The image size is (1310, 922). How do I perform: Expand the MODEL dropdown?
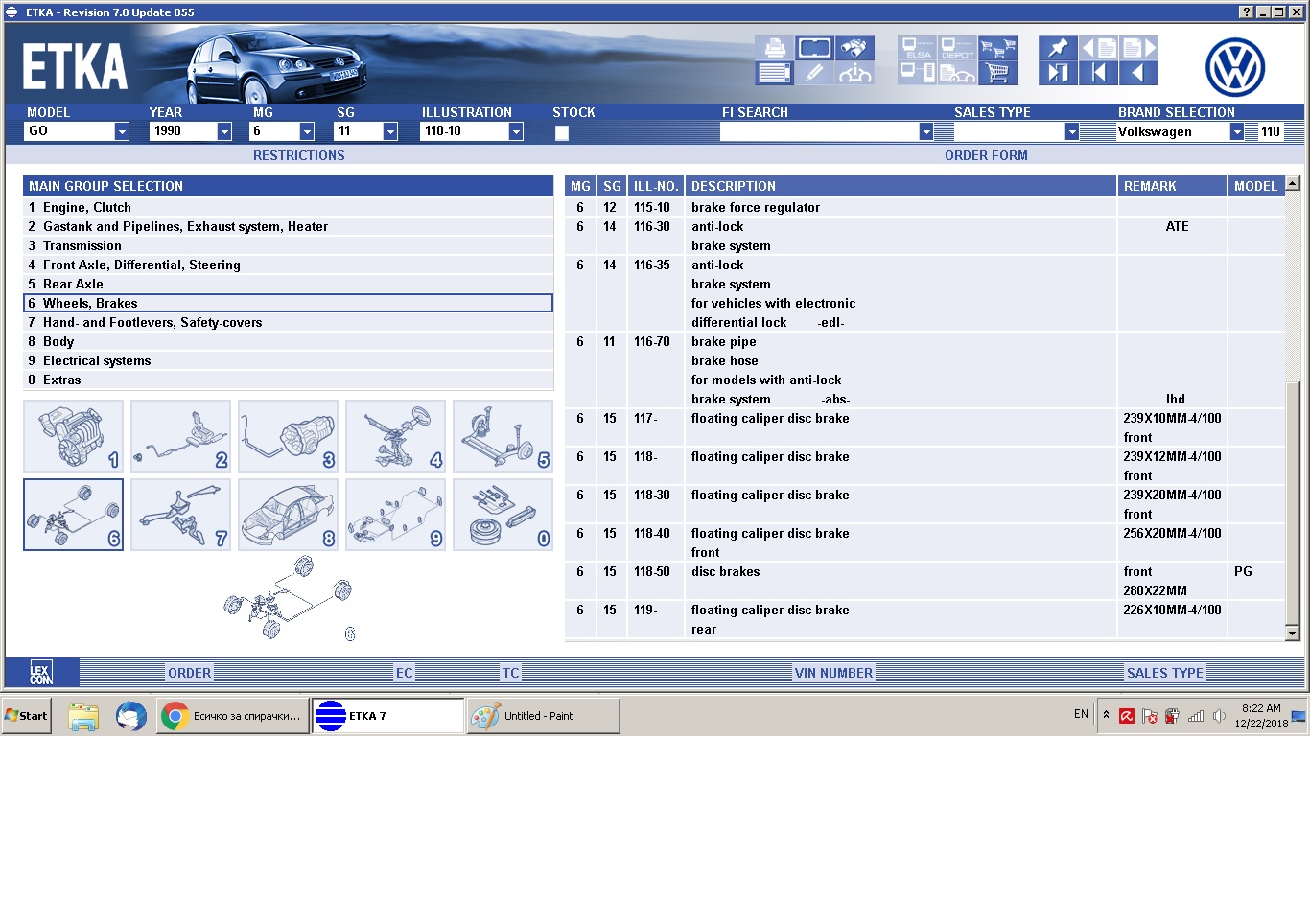coord(122,131)
